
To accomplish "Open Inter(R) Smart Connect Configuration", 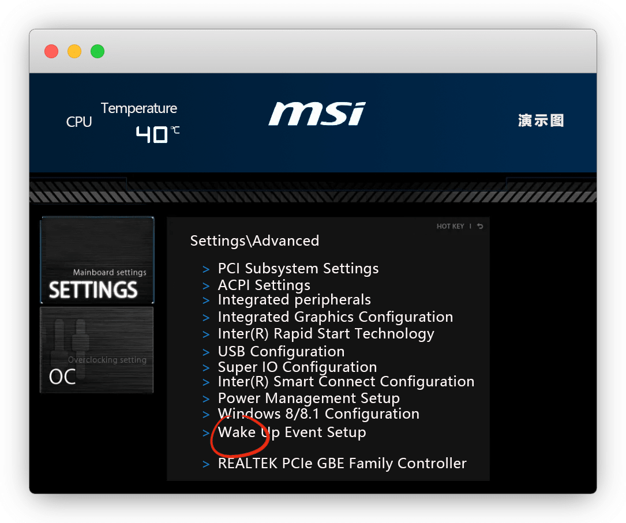I will coord(346,382).
